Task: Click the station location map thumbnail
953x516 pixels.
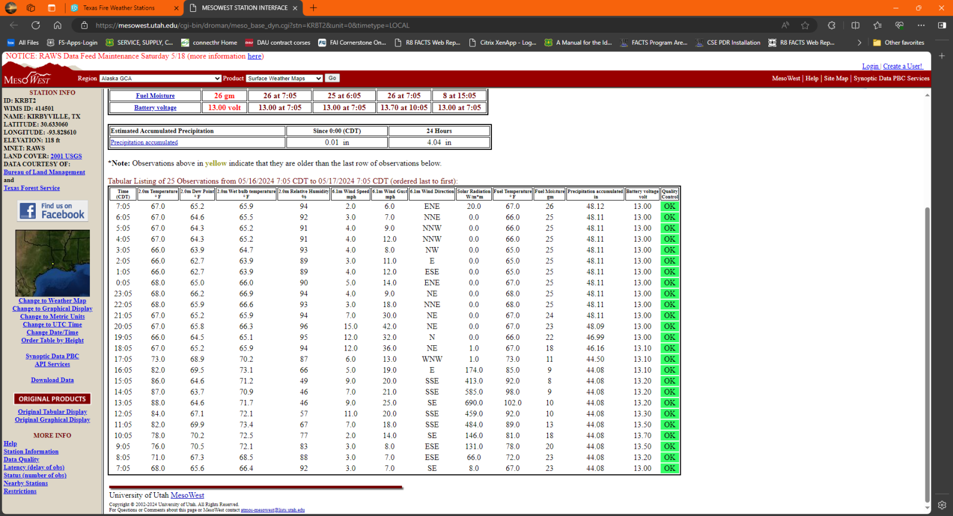Action: 52,263
